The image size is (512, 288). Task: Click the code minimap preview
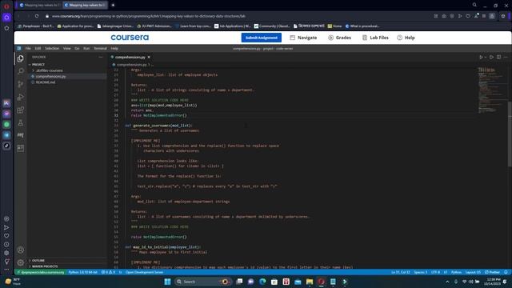[x=491, y=90]
